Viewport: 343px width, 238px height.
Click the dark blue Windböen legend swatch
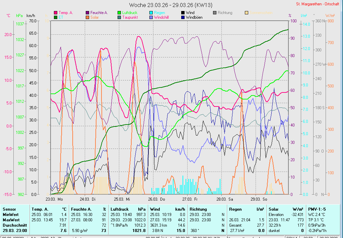click(183, 17)
